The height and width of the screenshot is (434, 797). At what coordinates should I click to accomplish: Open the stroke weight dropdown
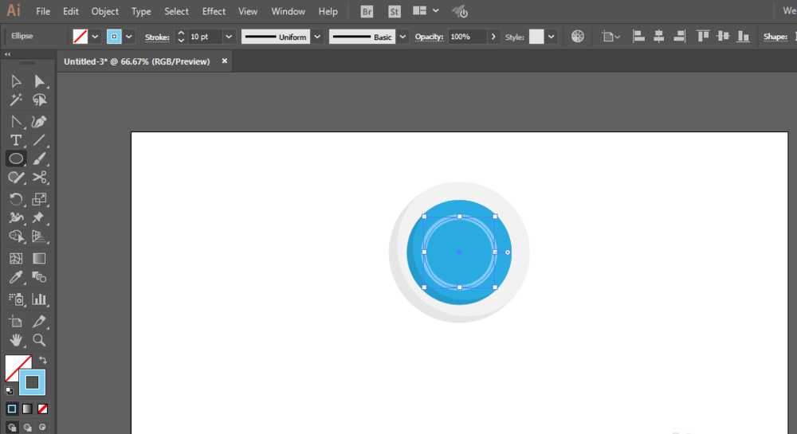tap(230, 37)
